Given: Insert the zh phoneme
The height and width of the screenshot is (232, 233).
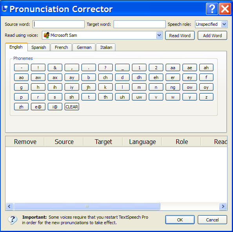Looking at the screenshot, I should click(x=21, y=107).
